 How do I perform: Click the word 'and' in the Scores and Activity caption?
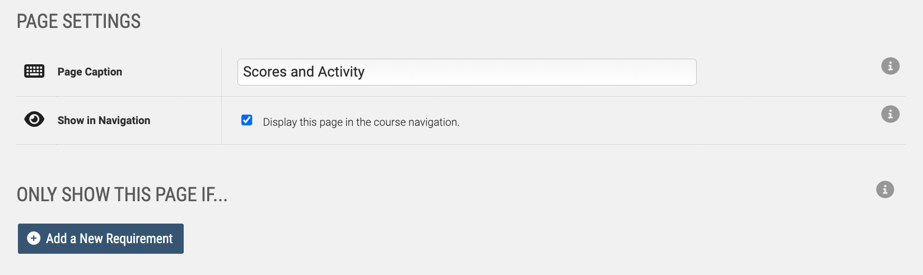[x=302, y=72]
